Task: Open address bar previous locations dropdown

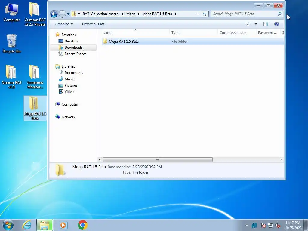Action: point(198,14)
